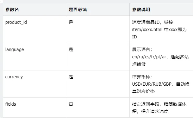Select the currency parameter cell

[x=14, y=77]
